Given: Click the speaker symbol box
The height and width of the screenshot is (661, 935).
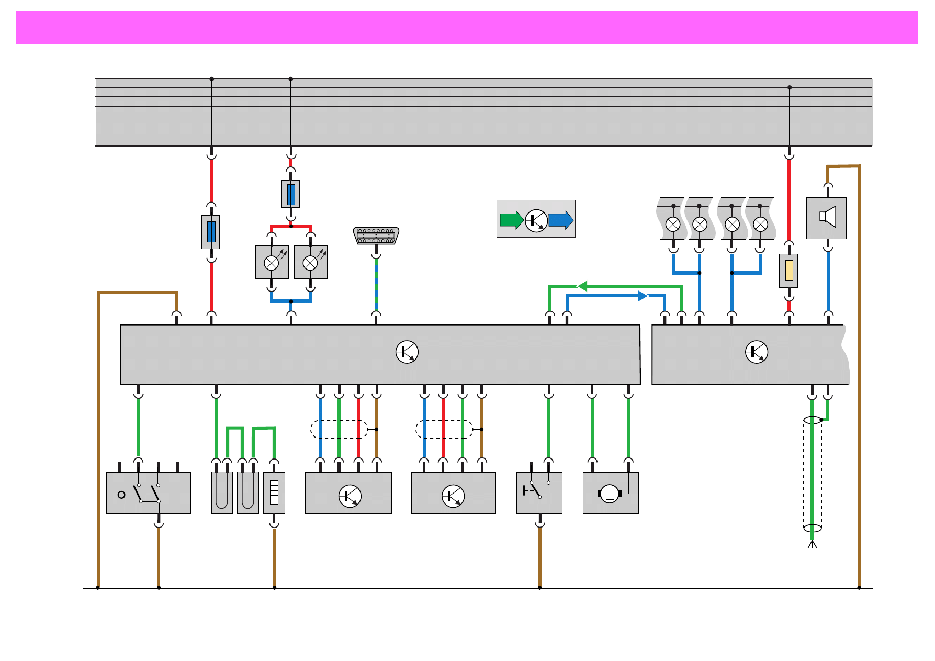Looking at the screenshot, I should click(826, 218).
